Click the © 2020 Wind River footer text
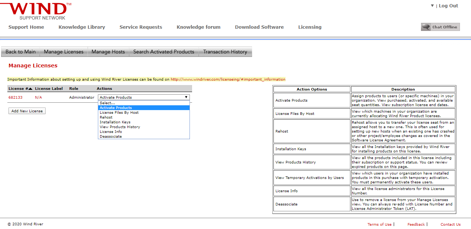Viewport: 471px width, 229px height. 25,224
